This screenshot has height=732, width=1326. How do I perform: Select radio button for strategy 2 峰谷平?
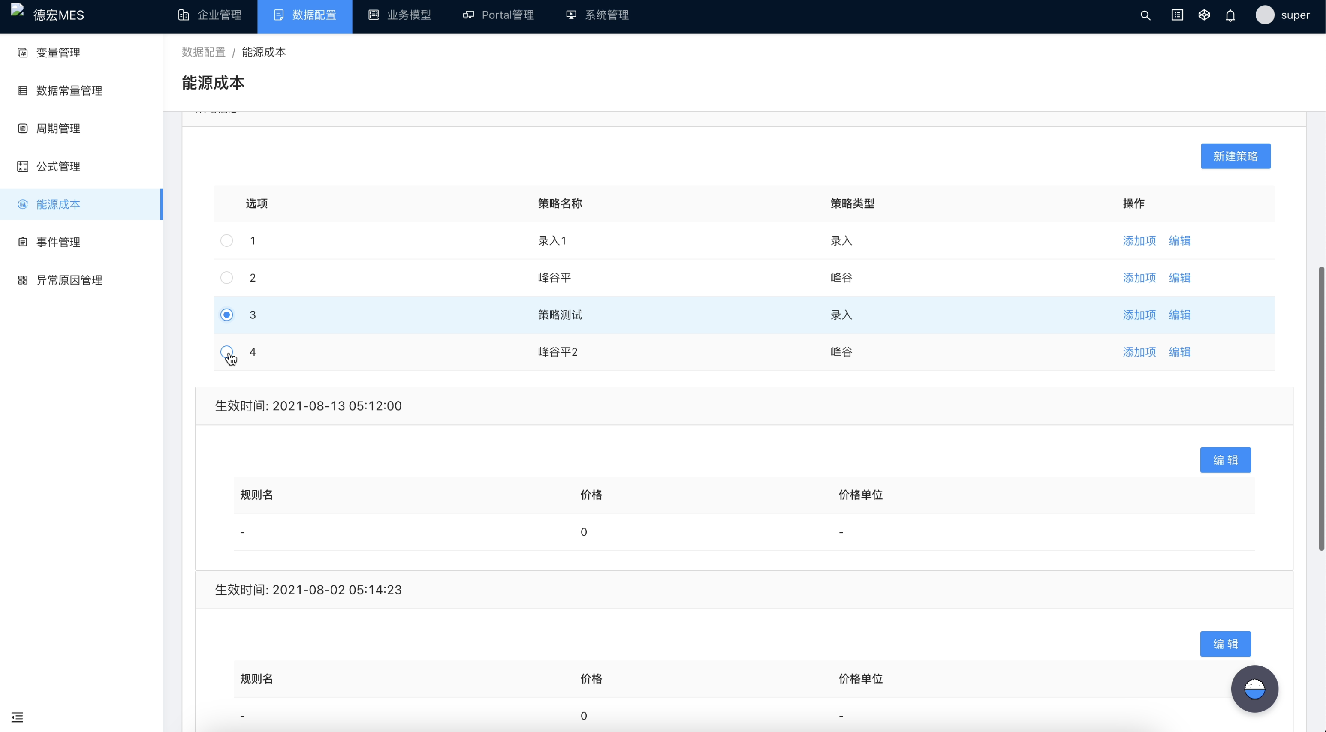pyautogui.click(x=226, y=278)
